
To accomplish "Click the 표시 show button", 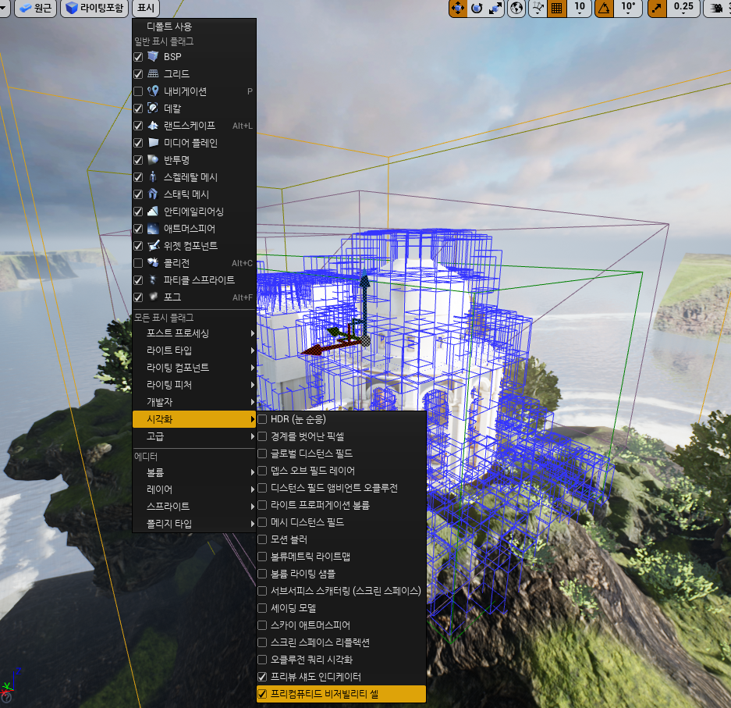I will pos(146,8).
